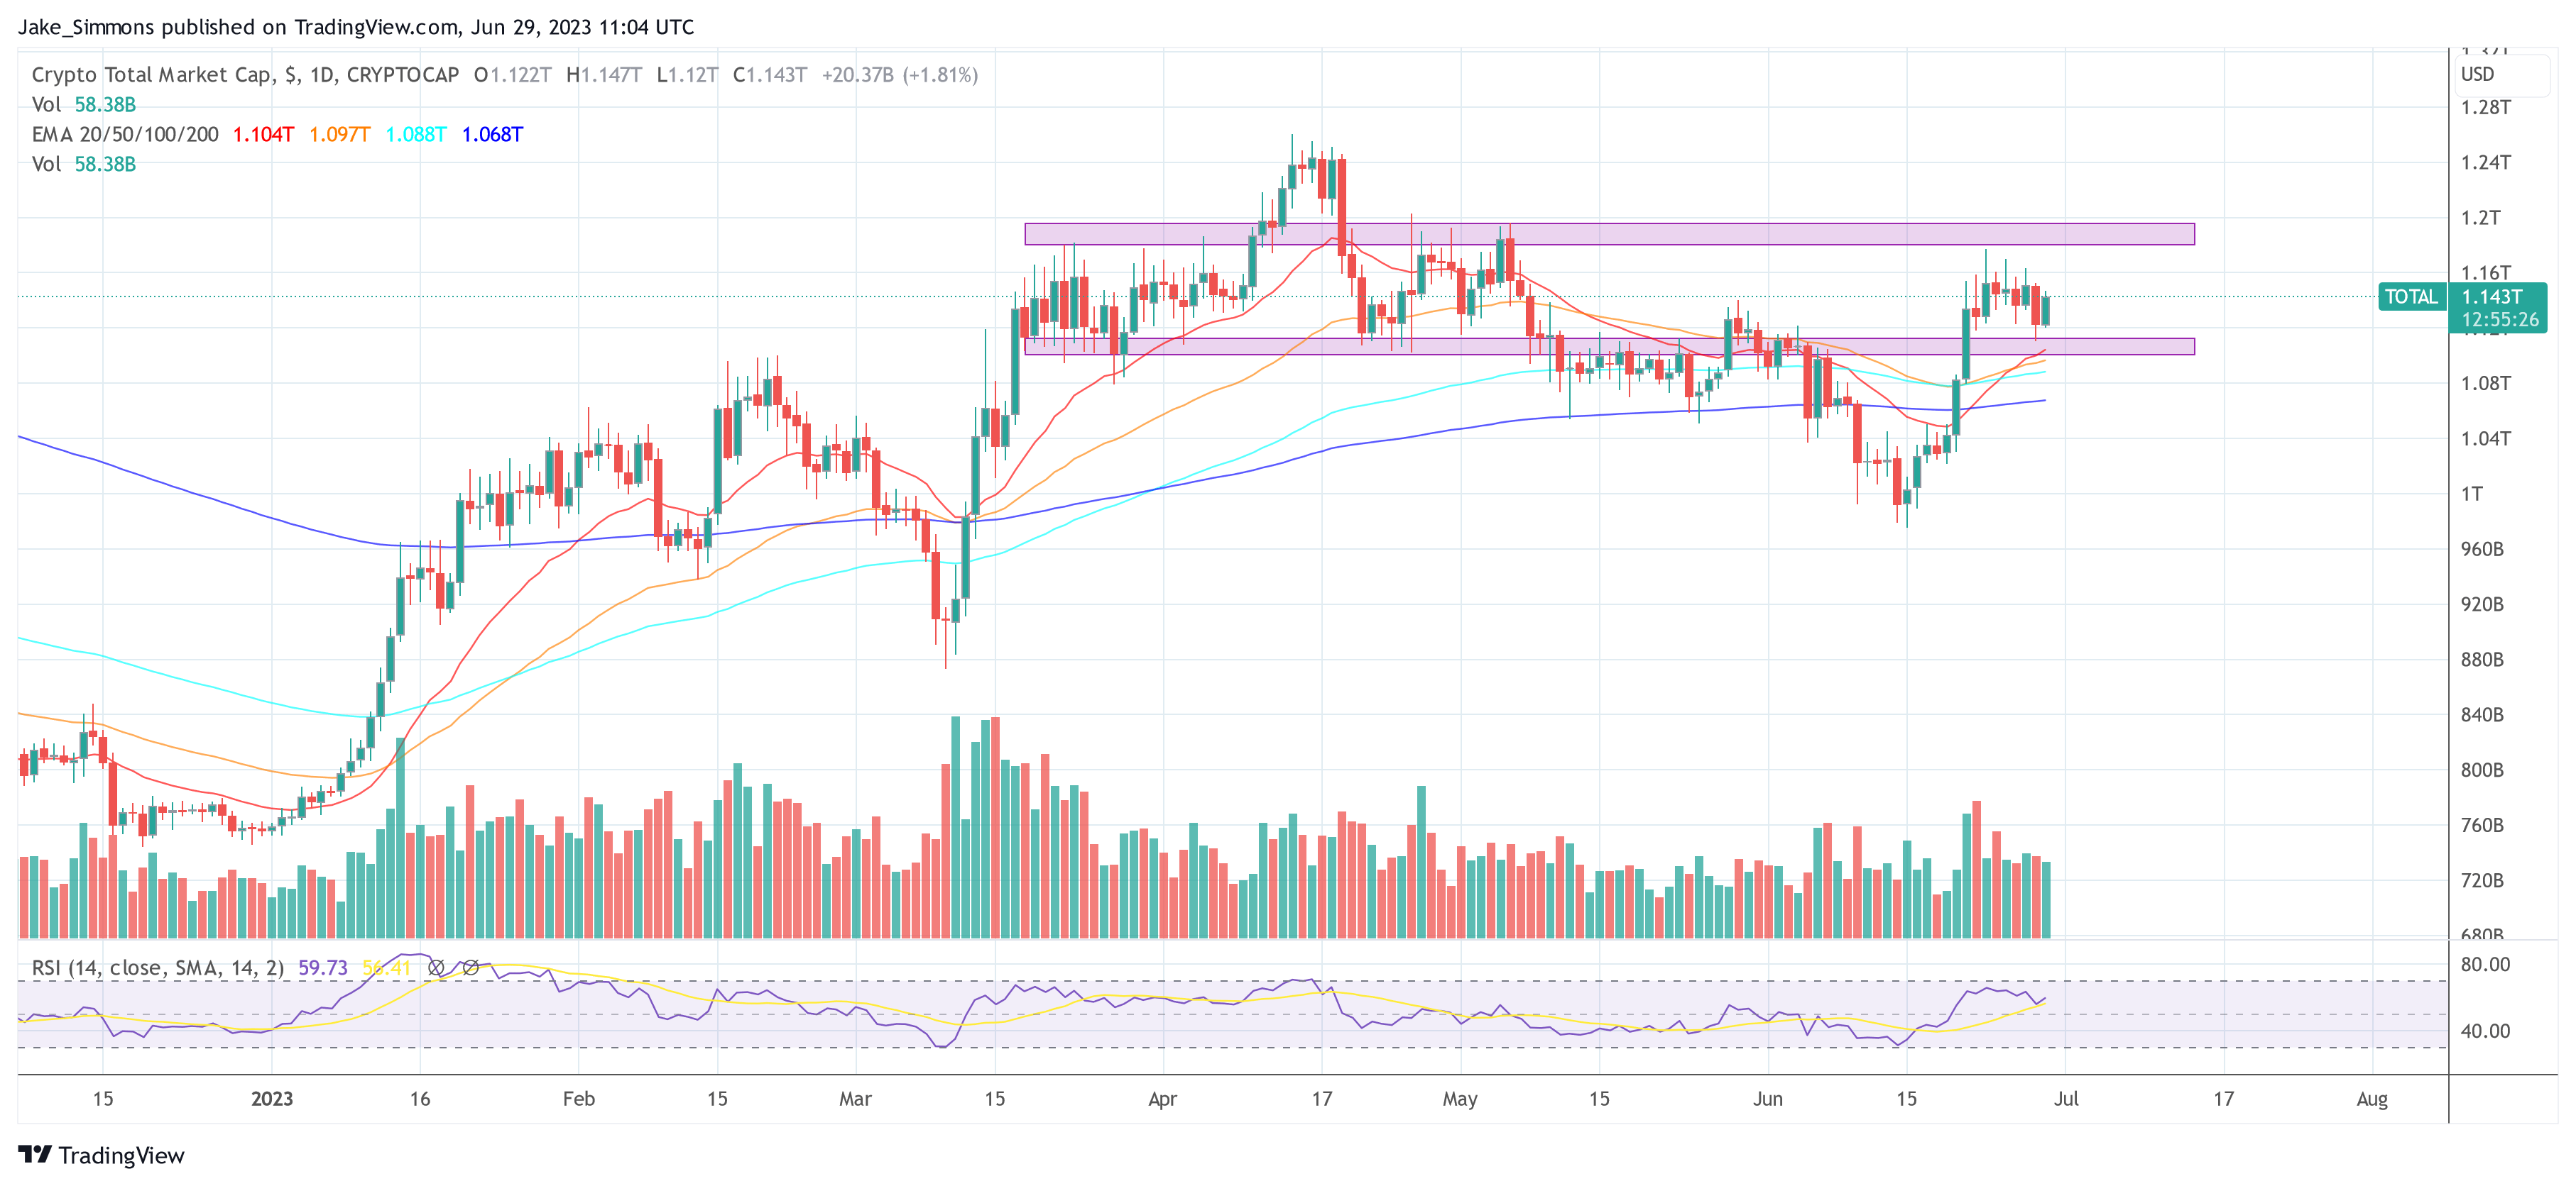Select the purple RSI value 59.73

(x=323, y=968)
